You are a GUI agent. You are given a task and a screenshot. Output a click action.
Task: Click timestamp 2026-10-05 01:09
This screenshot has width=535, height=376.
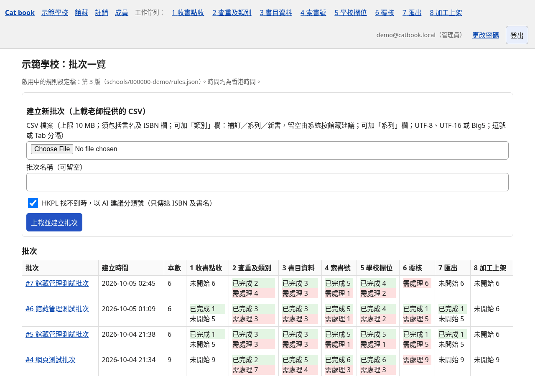(129, 309)
